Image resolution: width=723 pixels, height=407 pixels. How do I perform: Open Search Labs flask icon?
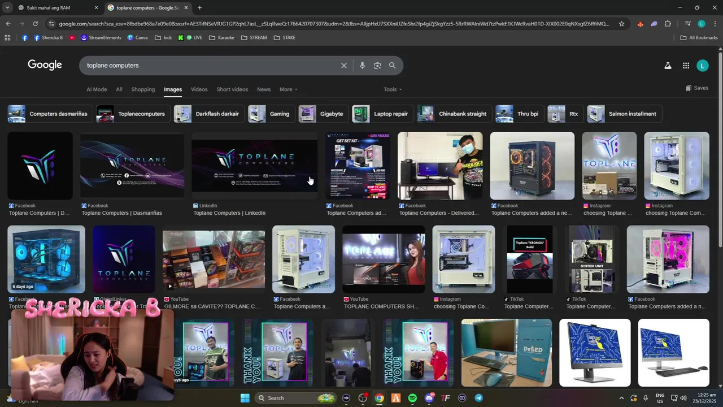click(668, 66)
